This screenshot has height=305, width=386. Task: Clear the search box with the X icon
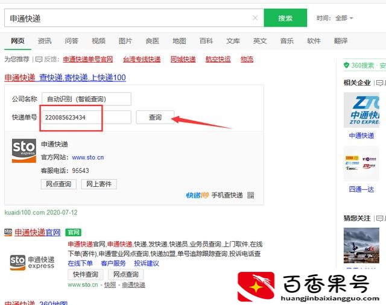coord(255,17)
